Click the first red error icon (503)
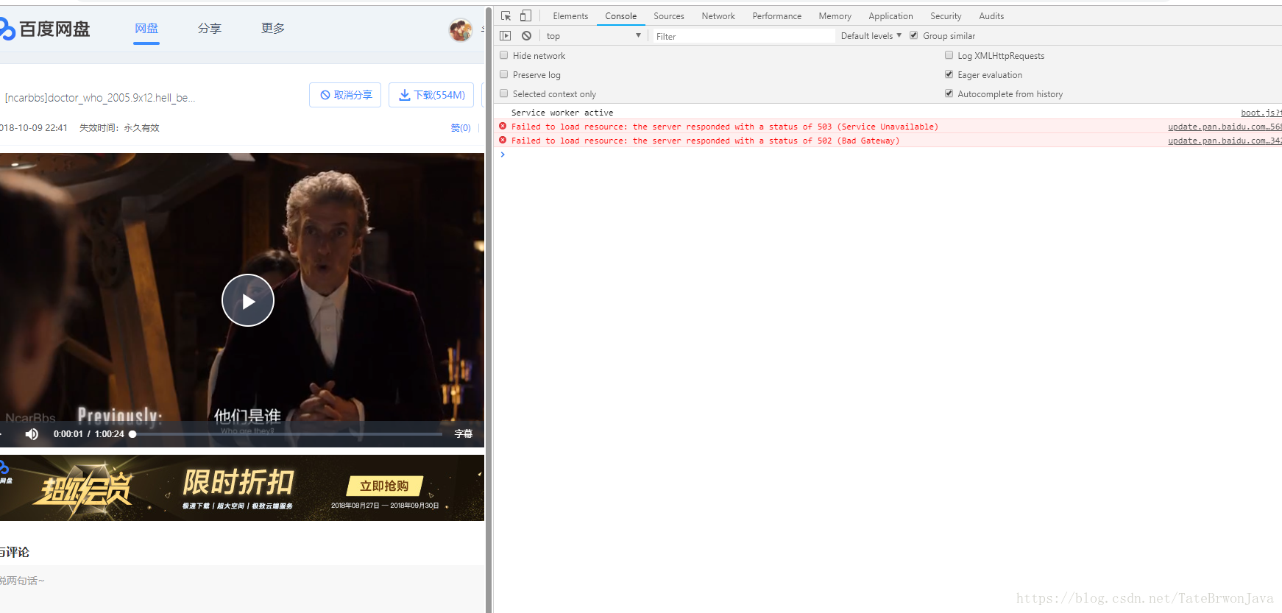The image size is (1282, 613). (x=503, y=126)
